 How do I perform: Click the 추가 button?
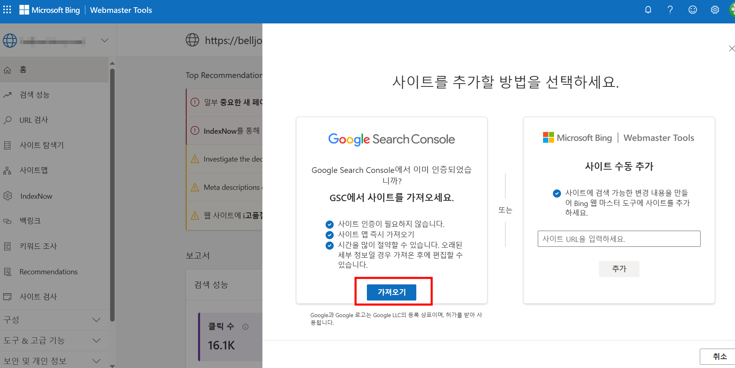tap(619, 269)
